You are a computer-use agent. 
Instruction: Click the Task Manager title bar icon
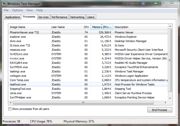(x=4, y=4)
